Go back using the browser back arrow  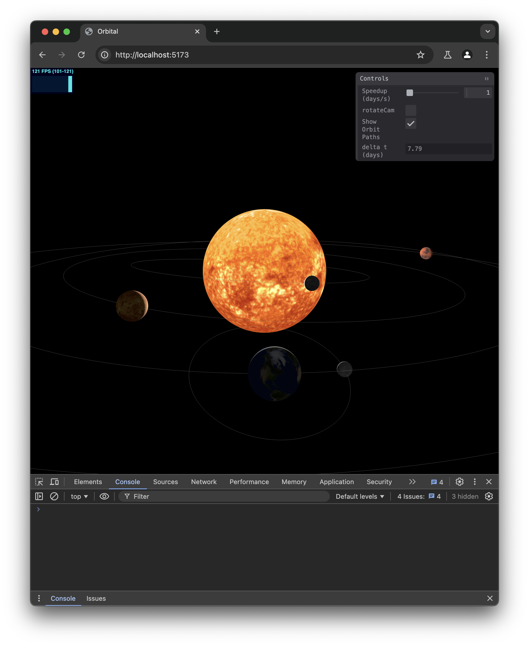click(x=42, y=55)
